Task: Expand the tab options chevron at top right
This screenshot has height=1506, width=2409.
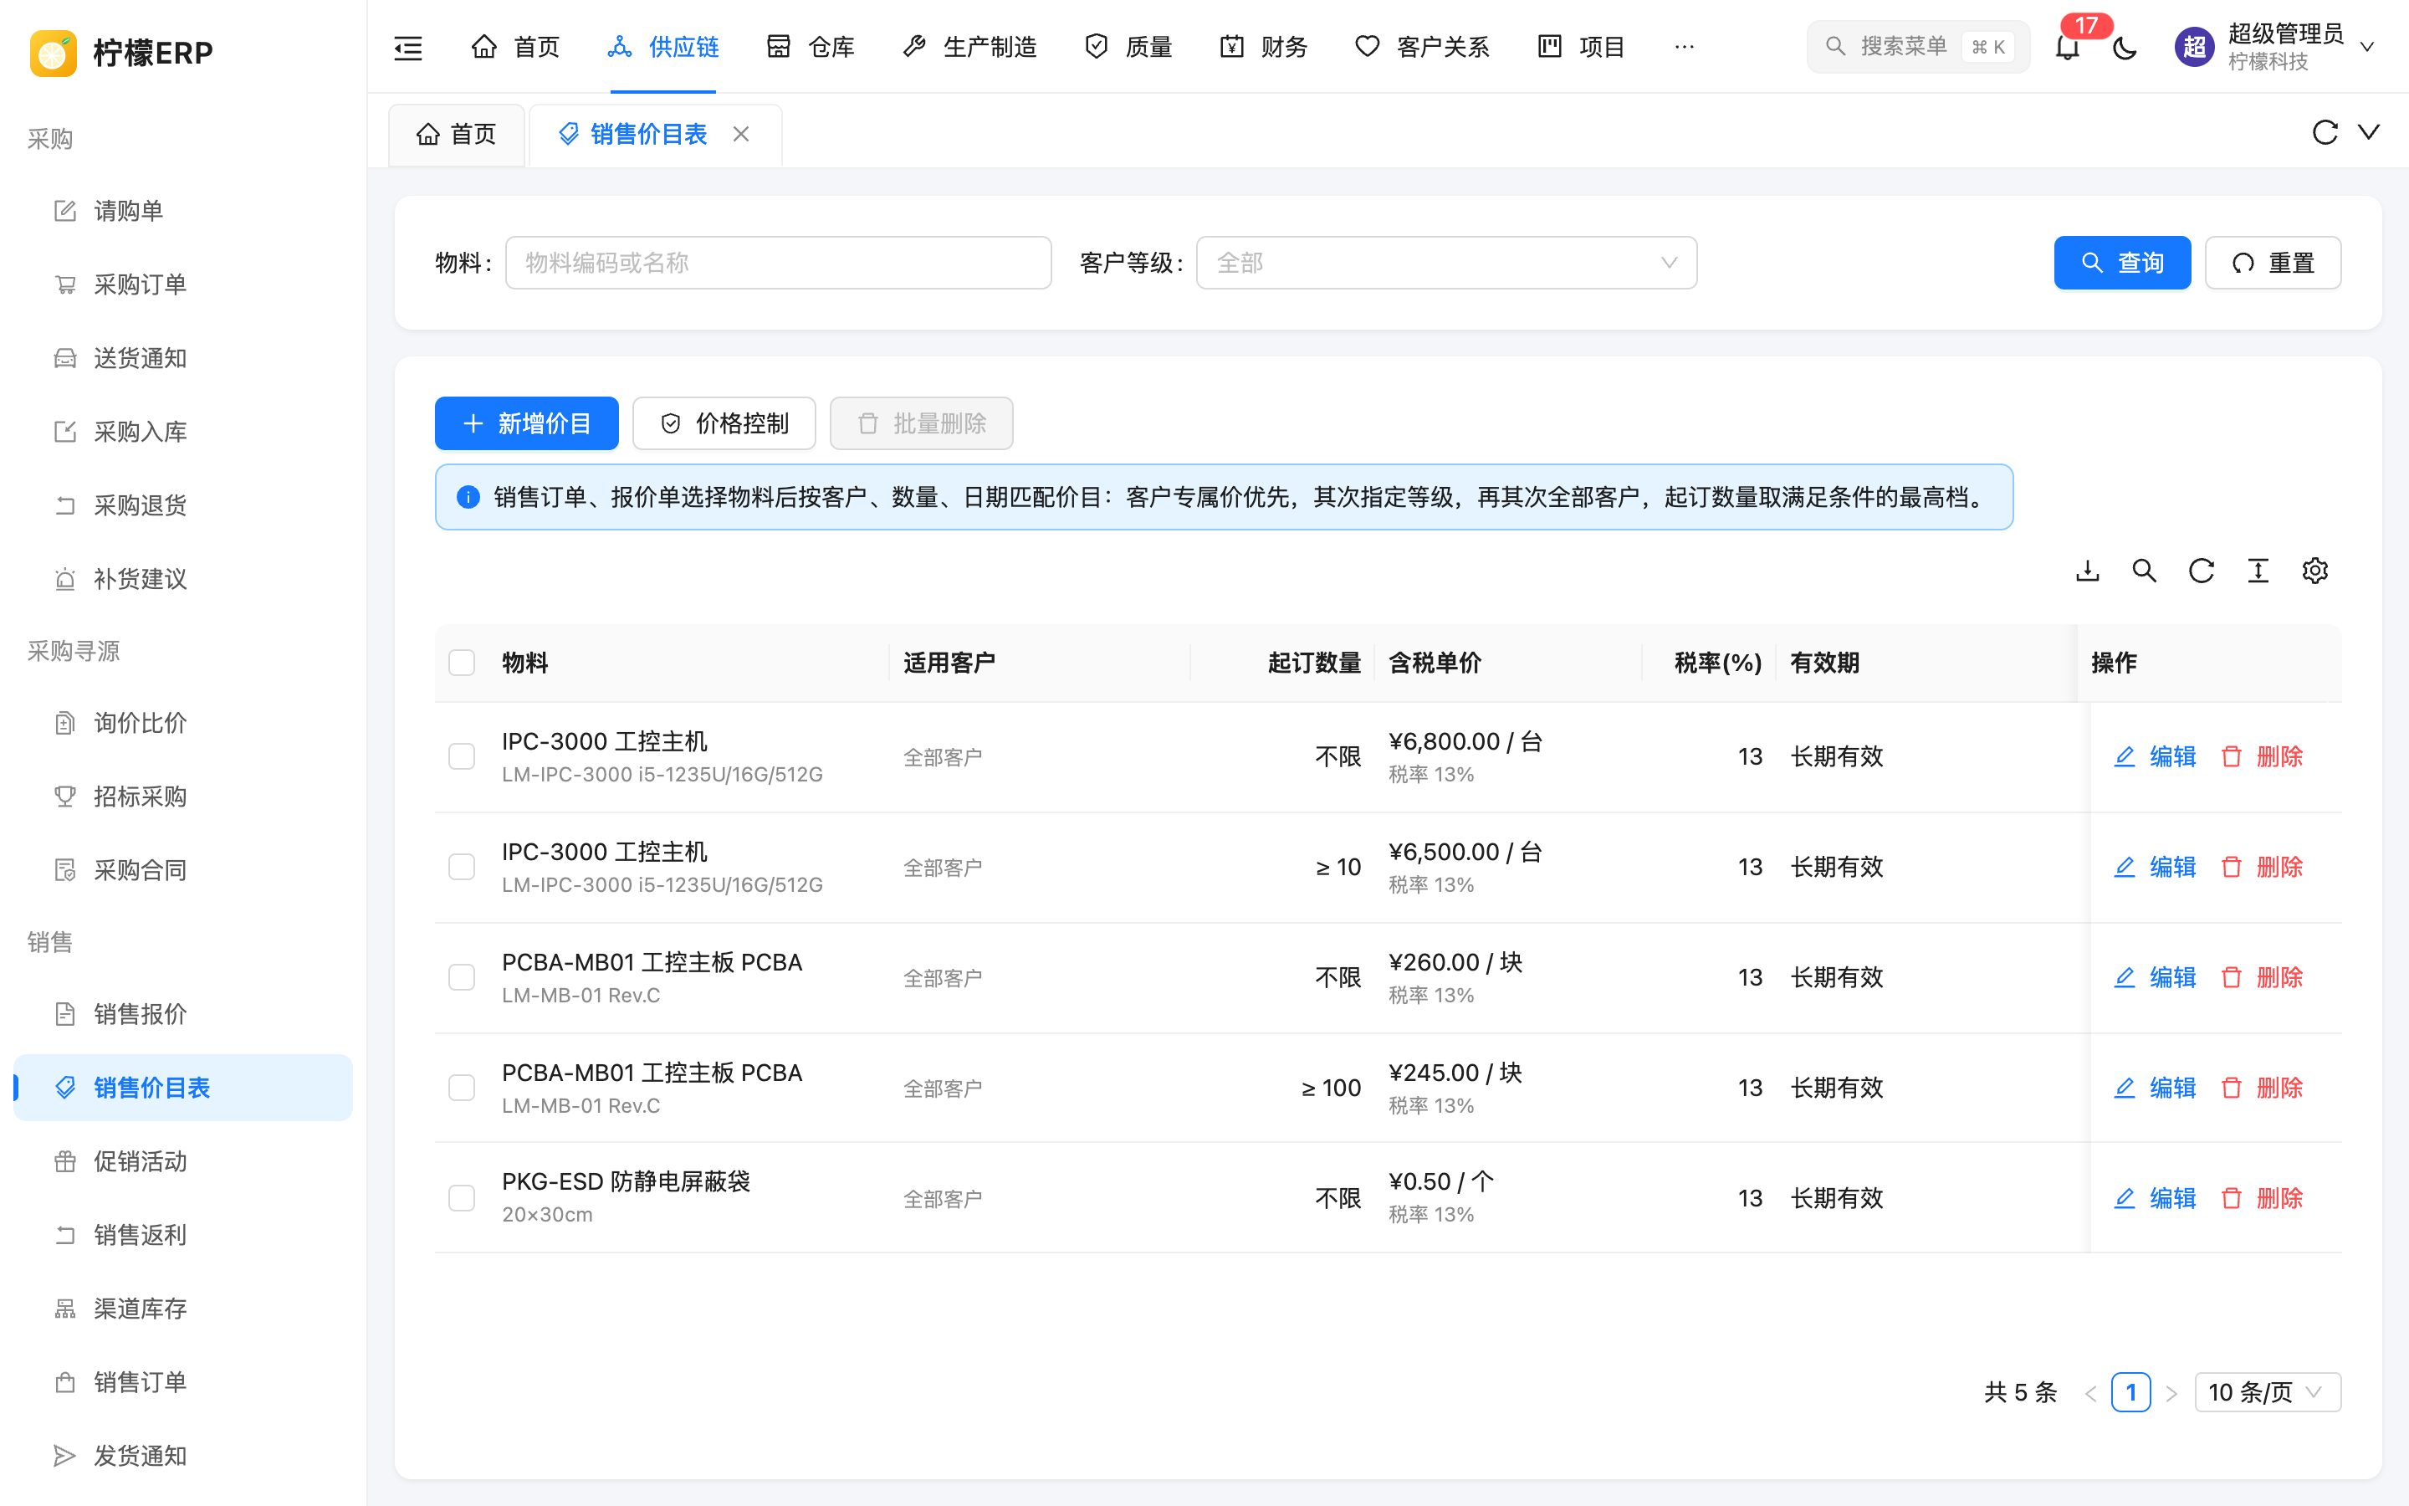Action: click(2369, 132)
